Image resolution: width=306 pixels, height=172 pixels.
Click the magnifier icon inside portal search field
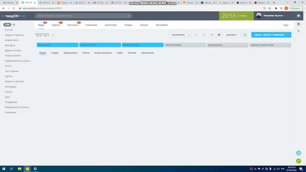[x=129, y=16]
